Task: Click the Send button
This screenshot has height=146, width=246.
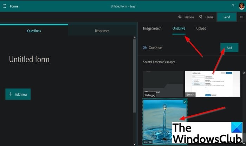Action: (227, 17)
